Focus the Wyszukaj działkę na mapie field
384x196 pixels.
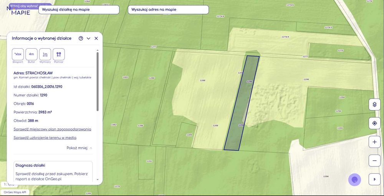point(79,10)
